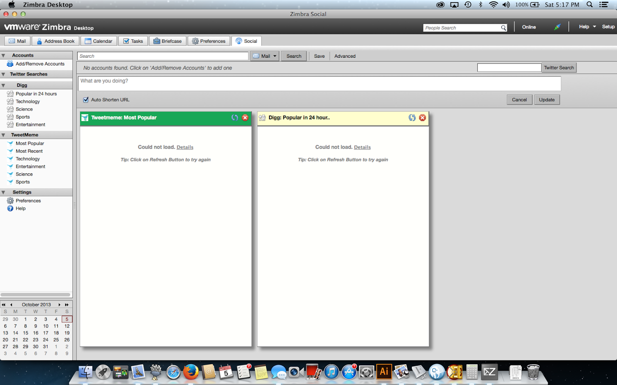The width and height of the screenshot is (617, 385).
Task: Focus the 'What are you doing?' text box
Action: point(319,84)
